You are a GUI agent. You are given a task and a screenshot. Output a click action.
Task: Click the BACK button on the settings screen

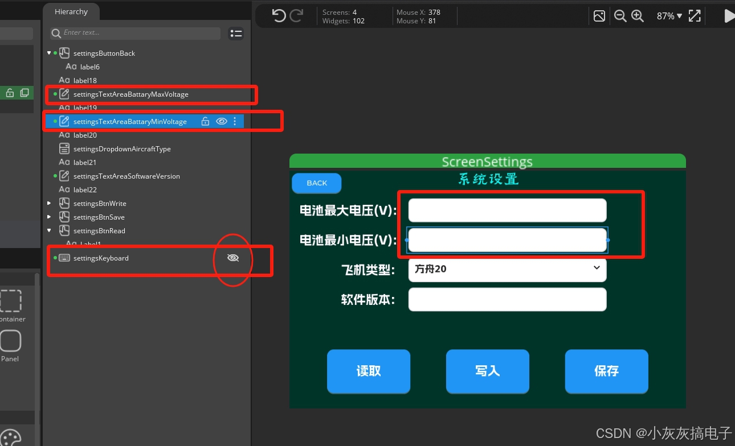316,183
